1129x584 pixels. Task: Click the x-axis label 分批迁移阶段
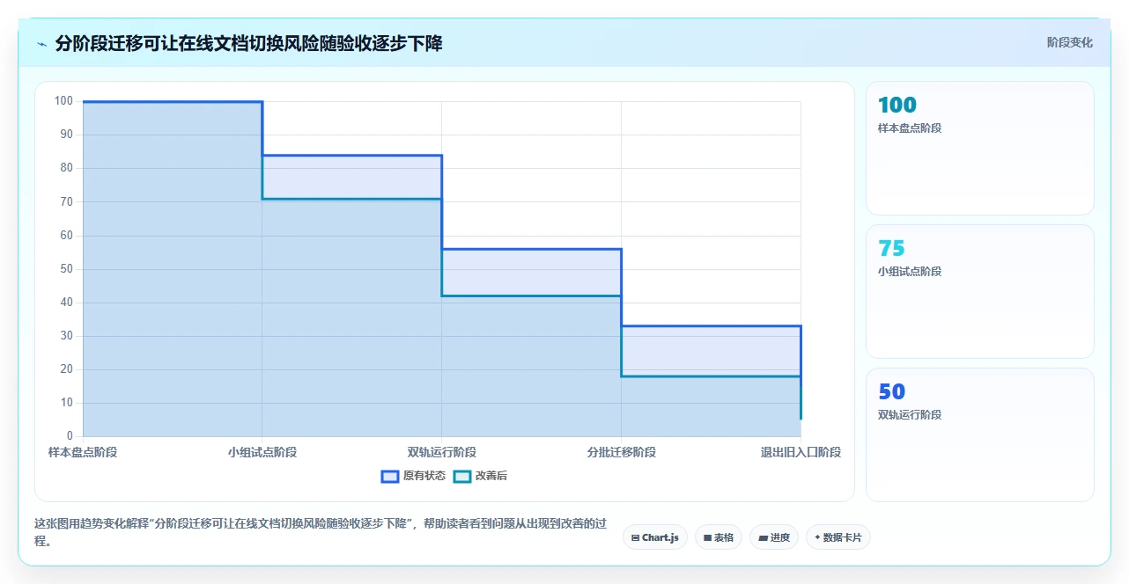pos(622,452)
